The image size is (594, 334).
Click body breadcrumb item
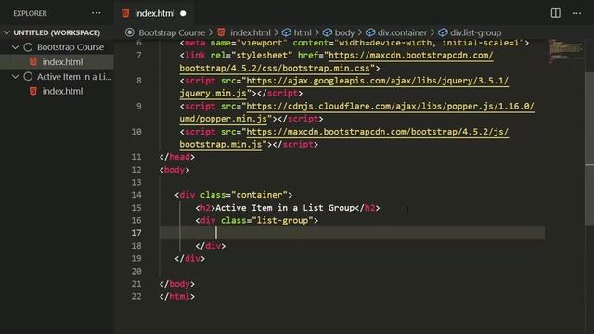click(x=344, y=32)
